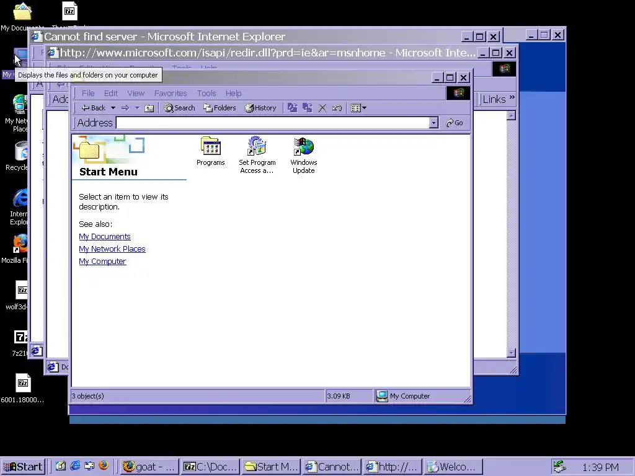Screen dimensions: 635x476
Task: Switch to the http://... taskbar button
Action: (393, 467)
